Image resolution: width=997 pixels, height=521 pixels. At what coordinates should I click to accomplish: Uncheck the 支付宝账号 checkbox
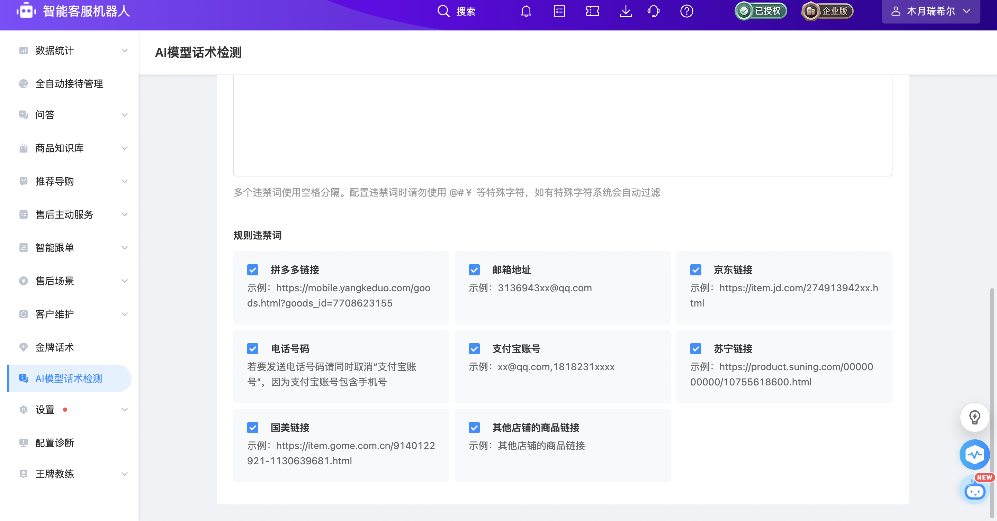pos(474,348)
